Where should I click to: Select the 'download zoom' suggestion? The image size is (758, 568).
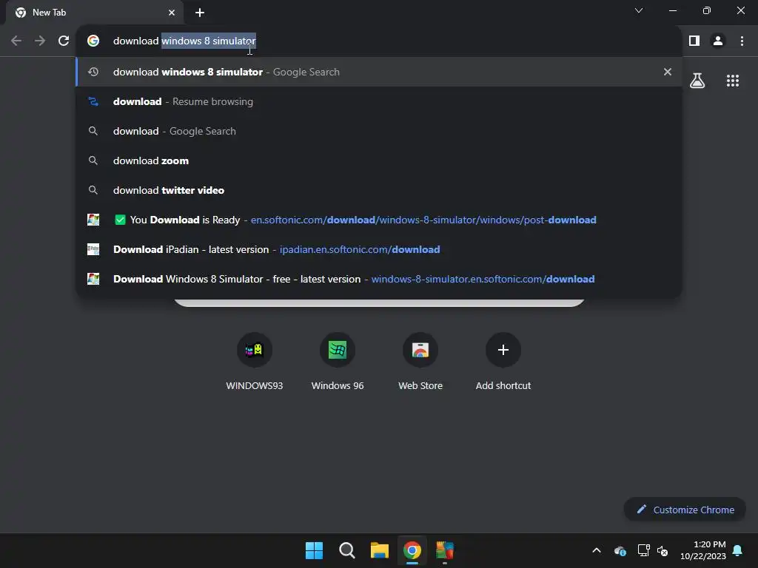coord(379,160)
